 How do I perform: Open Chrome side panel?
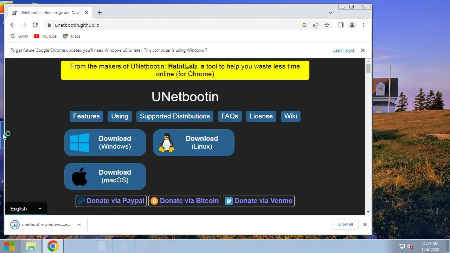[341, 25]
